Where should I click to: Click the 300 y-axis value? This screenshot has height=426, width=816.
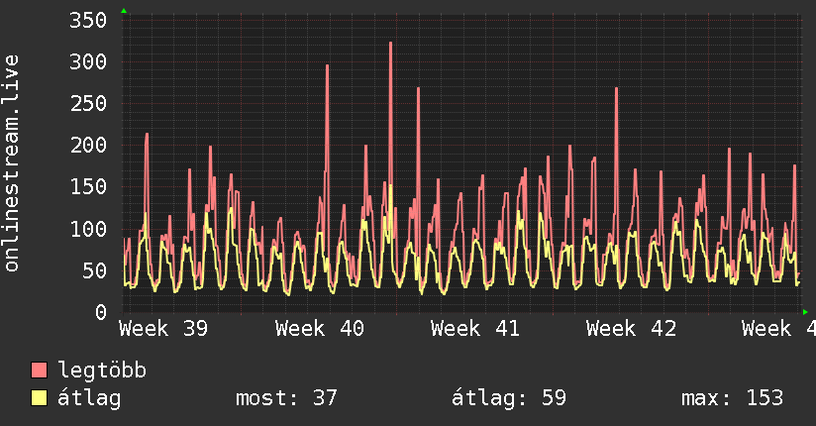click(x=88, y=62)
